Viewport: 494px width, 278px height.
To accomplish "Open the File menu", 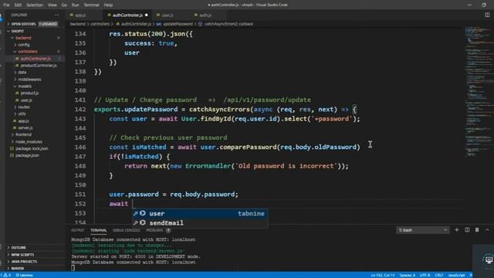I will 6,5.
